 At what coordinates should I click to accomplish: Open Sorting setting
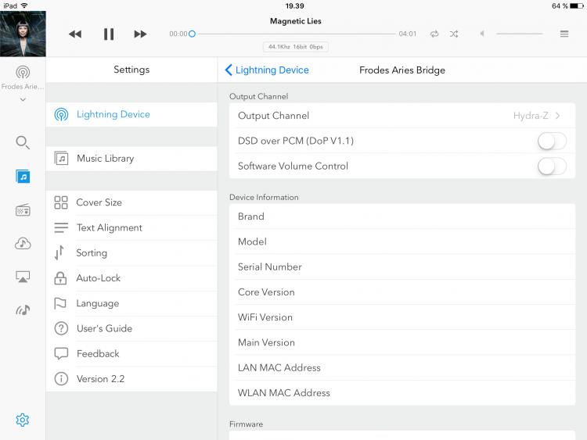coord(131,253)
